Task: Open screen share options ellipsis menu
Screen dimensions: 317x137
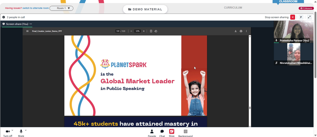Action: pyautogui.click(x=31, y=24)
